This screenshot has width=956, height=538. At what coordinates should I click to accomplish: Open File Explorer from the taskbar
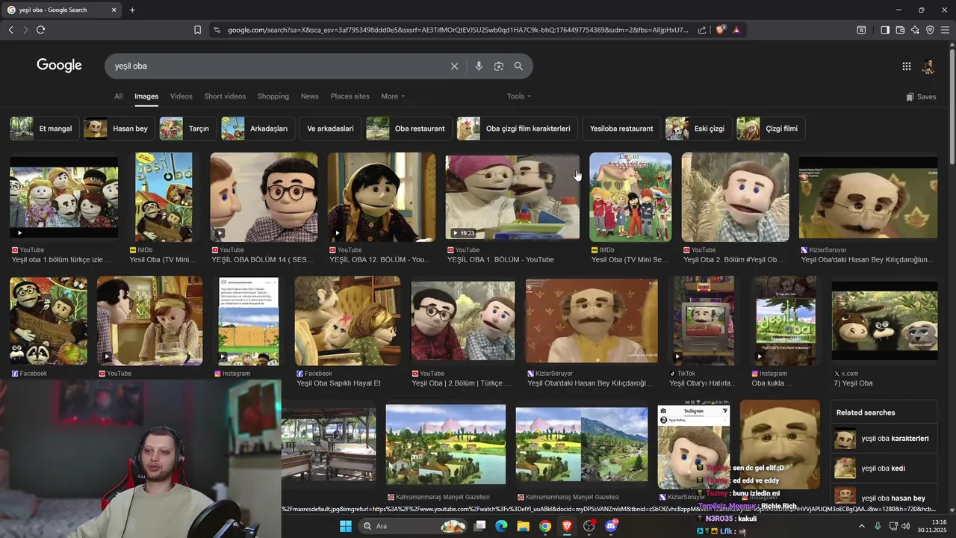click(523, 526)
